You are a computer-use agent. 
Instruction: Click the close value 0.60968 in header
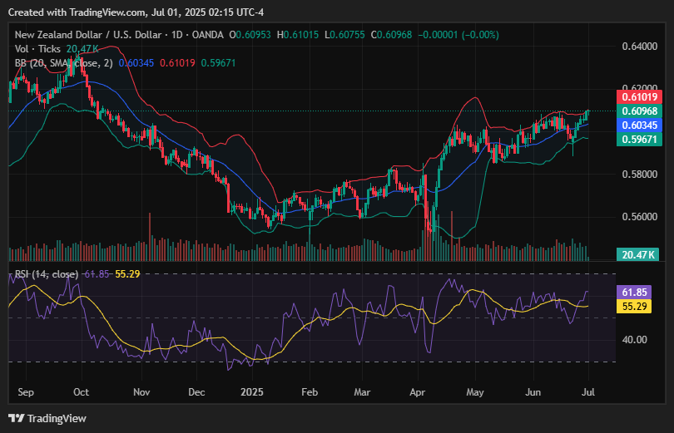pos(394,35)
